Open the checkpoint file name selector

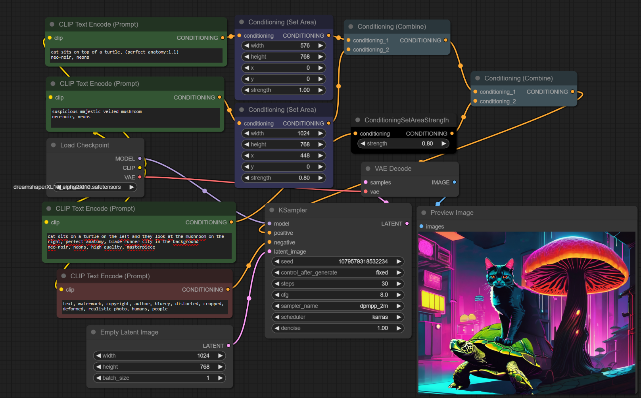pyautogui.click(x=95, y=187)
